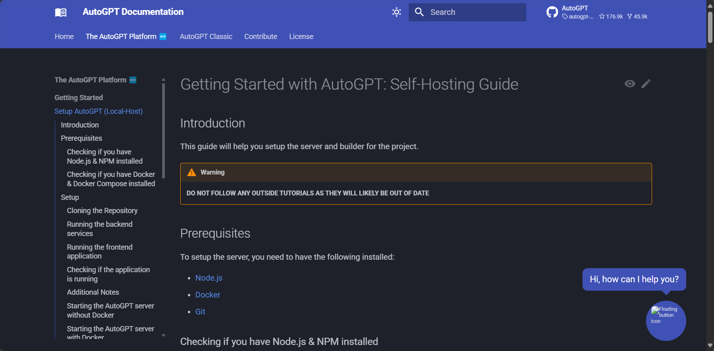Go to Additional Notes section

[93, 292]
